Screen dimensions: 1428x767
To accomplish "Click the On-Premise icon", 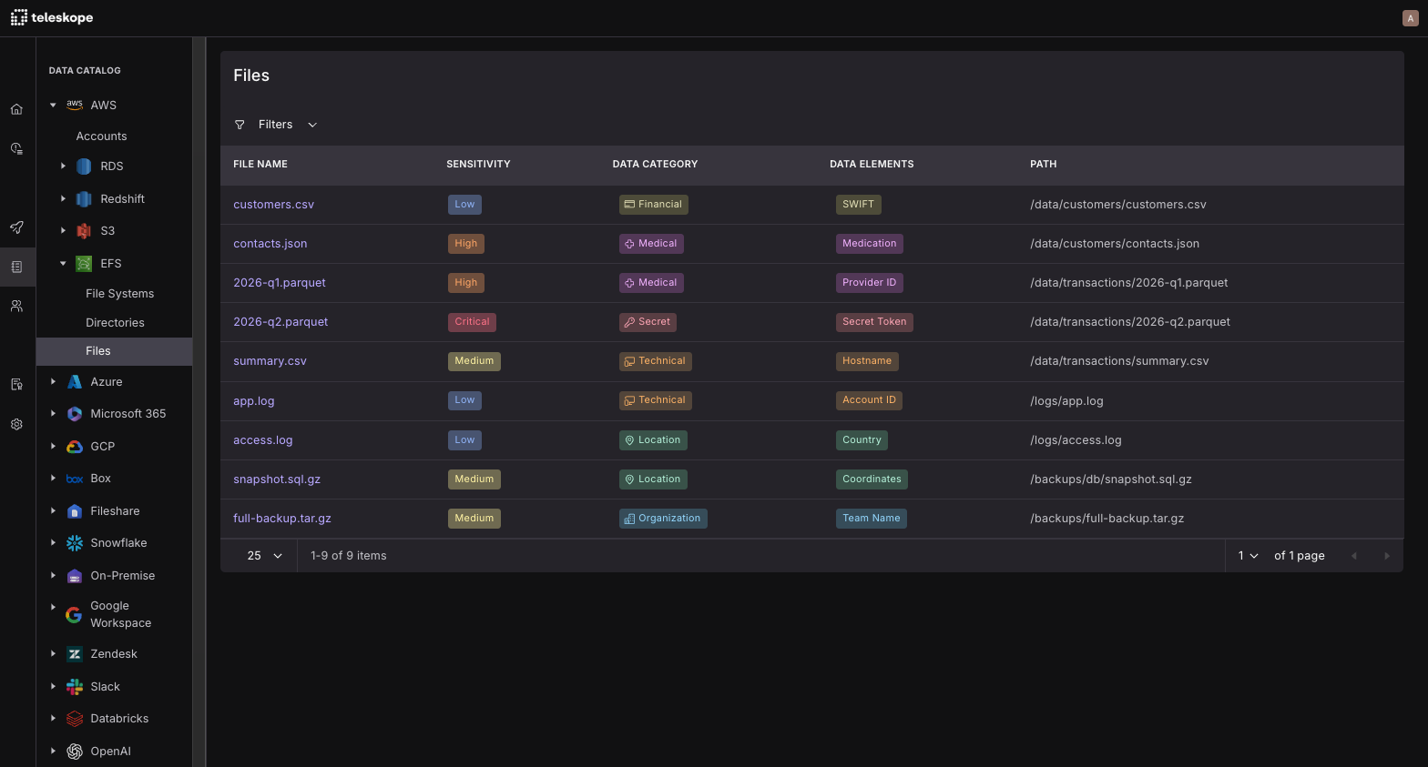I will point(75,576).
